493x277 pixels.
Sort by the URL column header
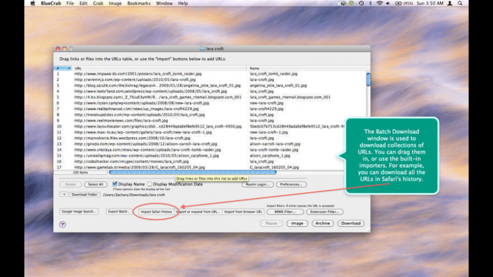point(159,68)
